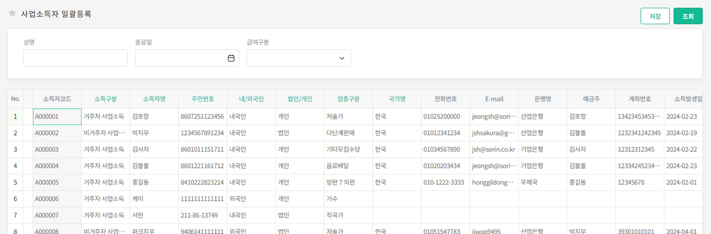Screen dimensions: 711x234
Task: Click the favorite star icon beside the title
Action: tap(12, 13)
